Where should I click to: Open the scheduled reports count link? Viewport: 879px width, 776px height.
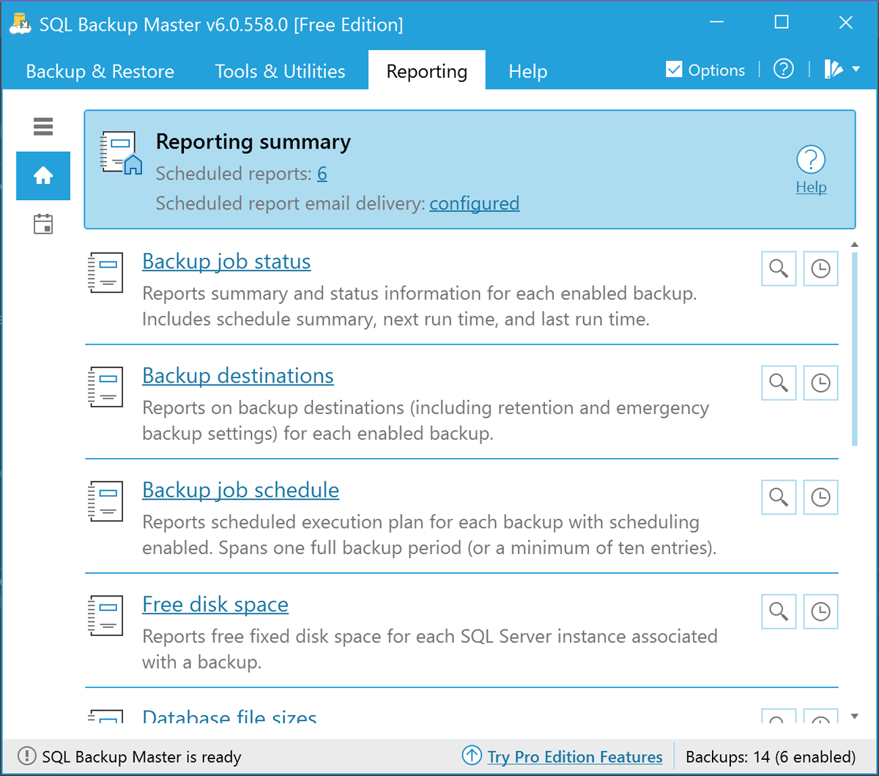coord(322,174)
